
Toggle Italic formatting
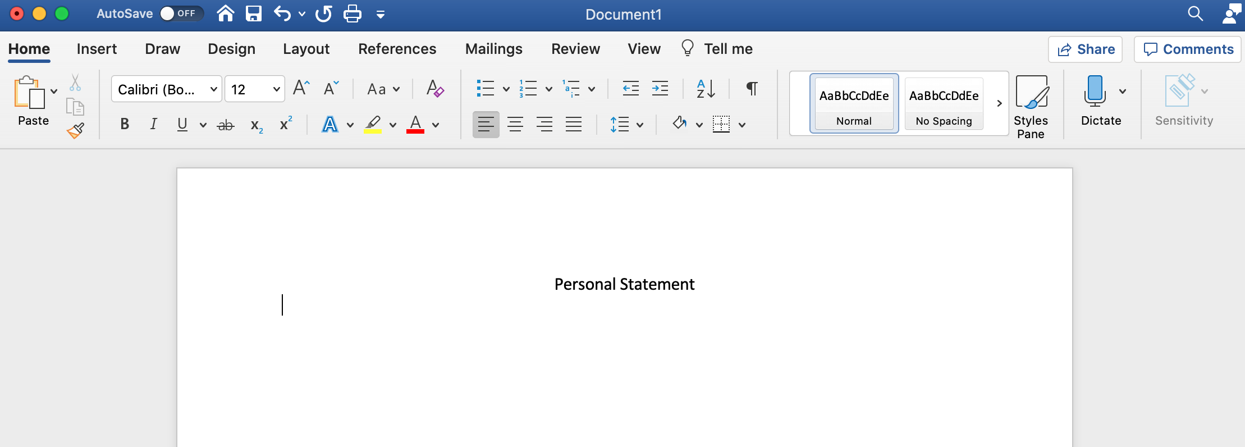click(153, 124)
